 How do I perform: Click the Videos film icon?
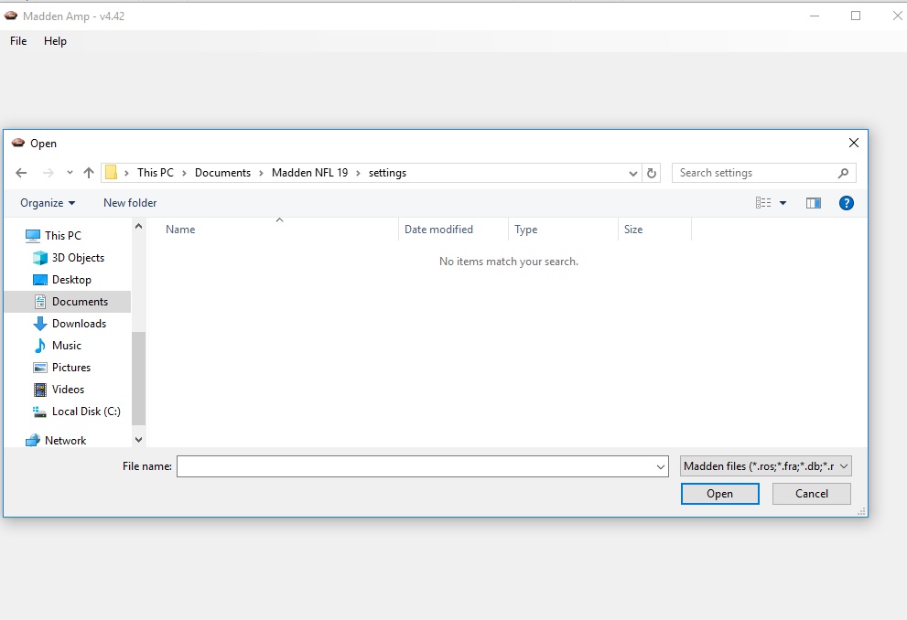pos(40,390)
